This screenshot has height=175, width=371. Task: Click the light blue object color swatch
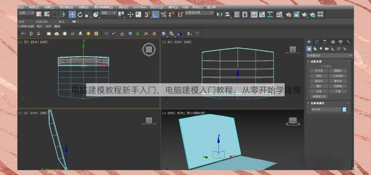344,109
